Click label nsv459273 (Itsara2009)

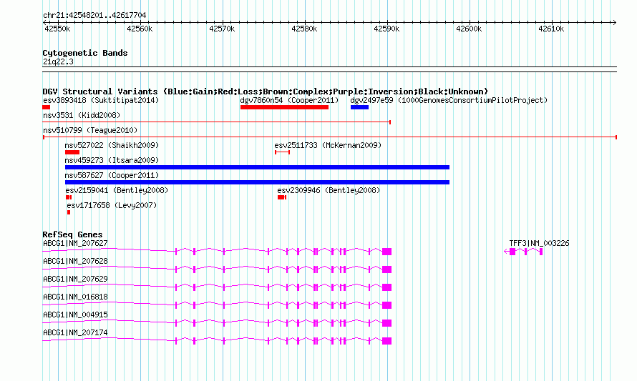click(x=112, y=160)
